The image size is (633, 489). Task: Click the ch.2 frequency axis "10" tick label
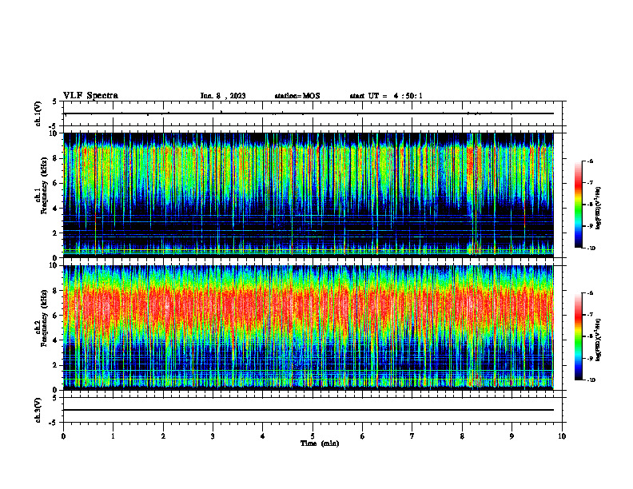[54, 265]
